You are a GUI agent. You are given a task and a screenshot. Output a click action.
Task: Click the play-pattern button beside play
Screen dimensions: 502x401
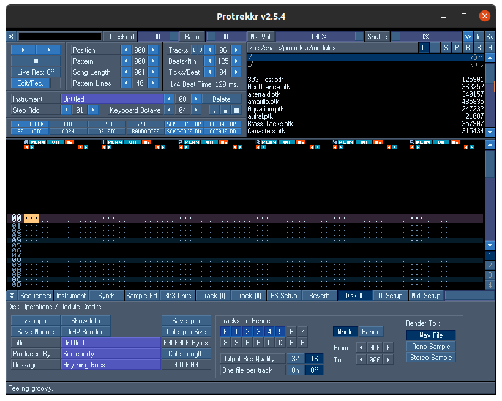pos(48,50)
